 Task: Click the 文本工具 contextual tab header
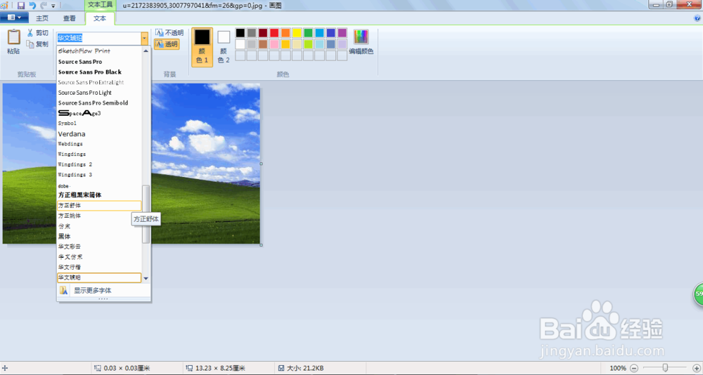click(x=100, y=5)
